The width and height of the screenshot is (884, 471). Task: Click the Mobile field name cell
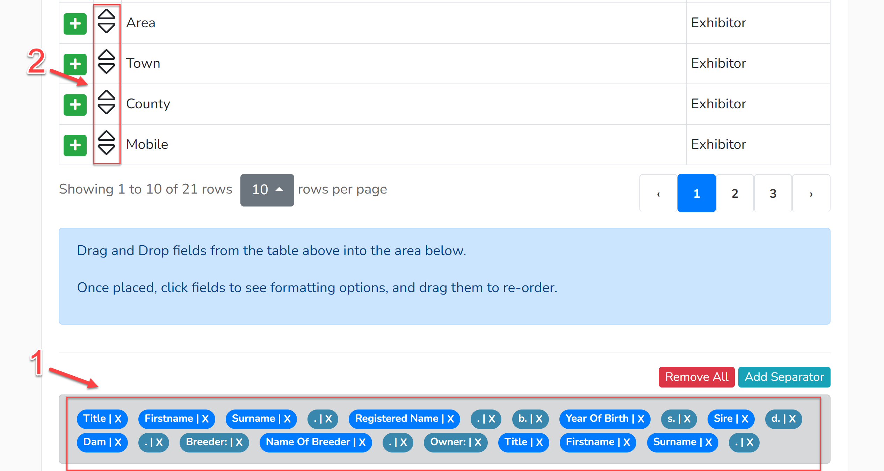pos(404,145)
